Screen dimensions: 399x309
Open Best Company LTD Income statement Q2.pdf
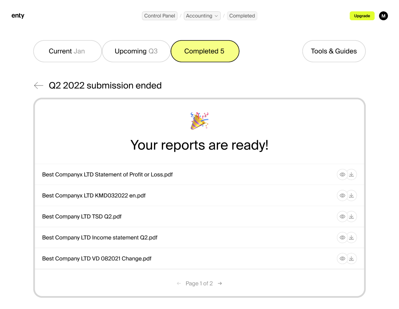(x=100, y=238)
